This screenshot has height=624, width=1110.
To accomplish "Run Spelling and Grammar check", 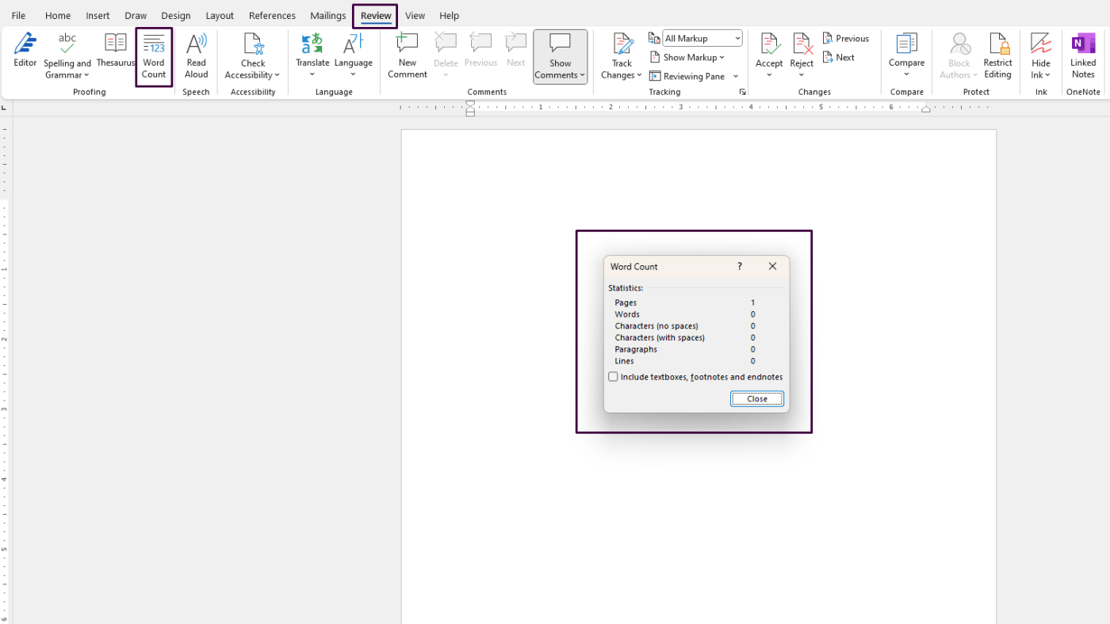I will pos(67,55).
